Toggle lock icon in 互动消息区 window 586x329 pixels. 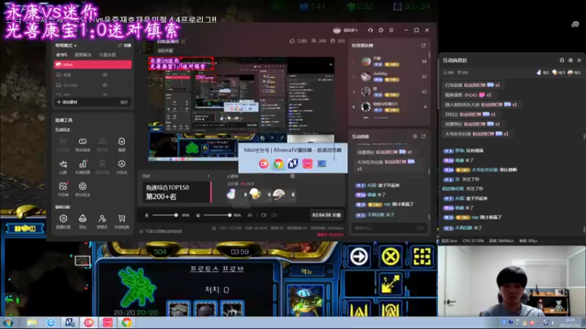[562, 60]
